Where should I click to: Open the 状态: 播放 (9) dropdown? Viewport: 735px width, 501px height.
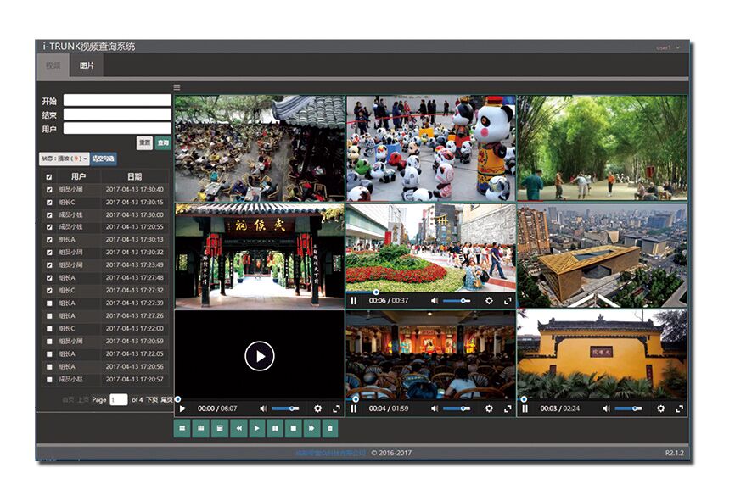click(64, 159)
